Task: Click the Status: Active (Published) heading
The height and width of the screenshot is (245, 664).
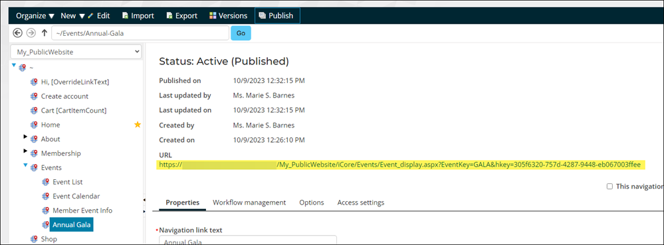Action: (224, 61)
